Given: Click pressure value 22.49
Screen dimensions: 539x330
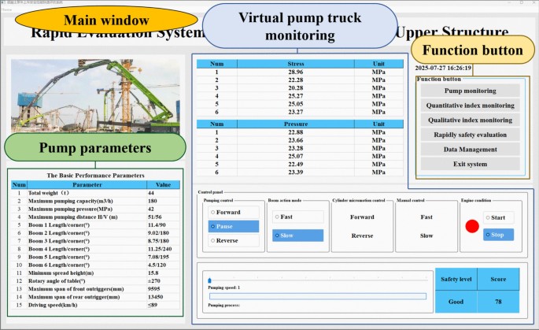Looking at the screenshot, I should coord(296,164).
